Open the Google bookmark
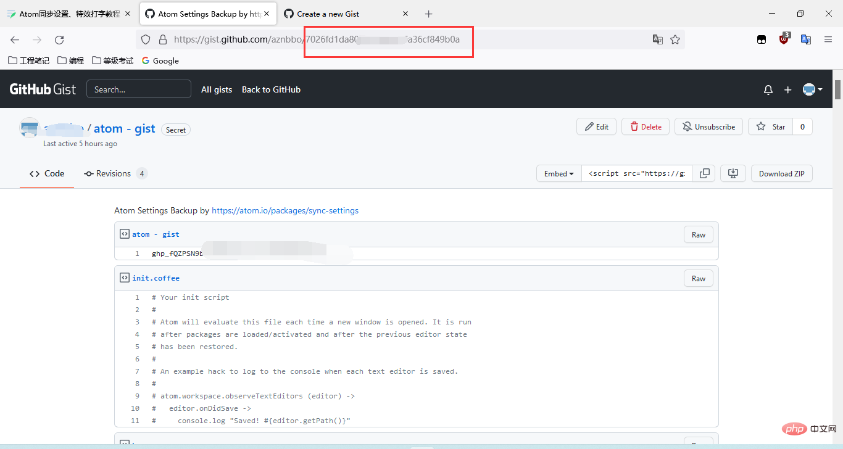This screenshot has height=449, width=843. [160, 60]
